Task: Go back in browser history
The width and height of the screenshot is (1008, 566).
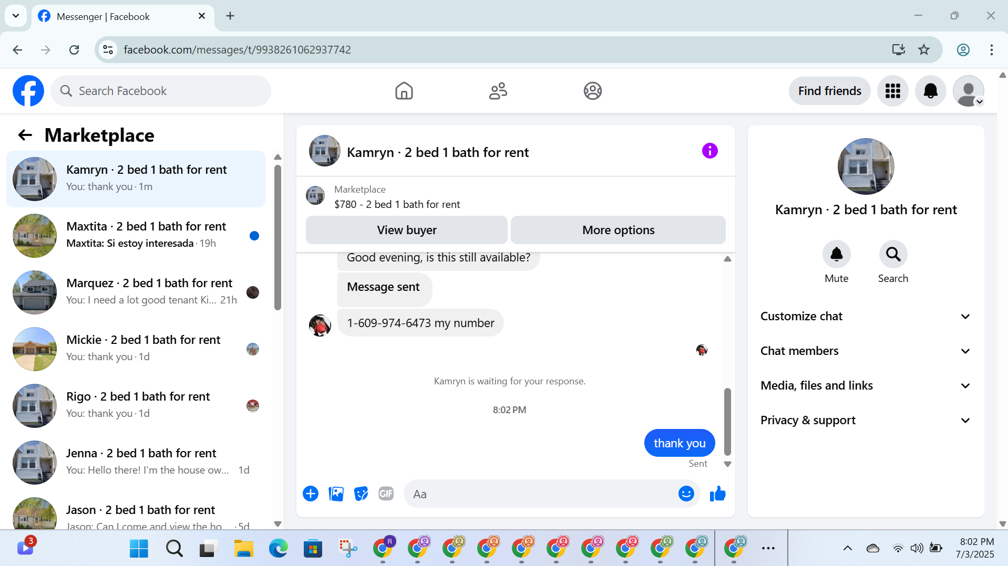Action: (17, 49)
